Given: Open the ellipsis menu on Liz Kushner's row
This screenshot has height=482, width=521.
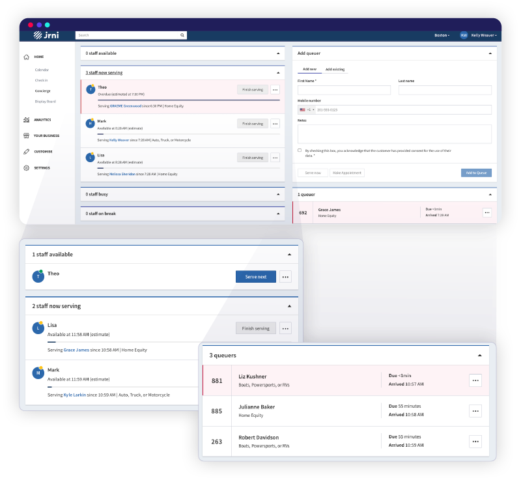Looking at the screenshot, I should click(x=475, y=380).
